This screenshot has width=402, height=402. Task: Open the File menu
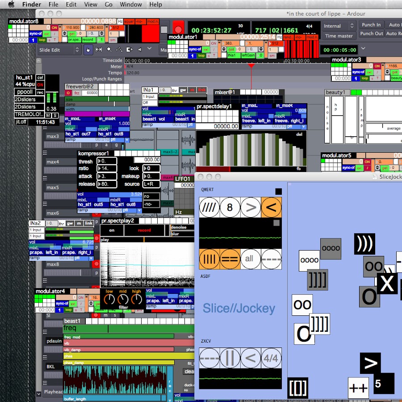(53, 4)
